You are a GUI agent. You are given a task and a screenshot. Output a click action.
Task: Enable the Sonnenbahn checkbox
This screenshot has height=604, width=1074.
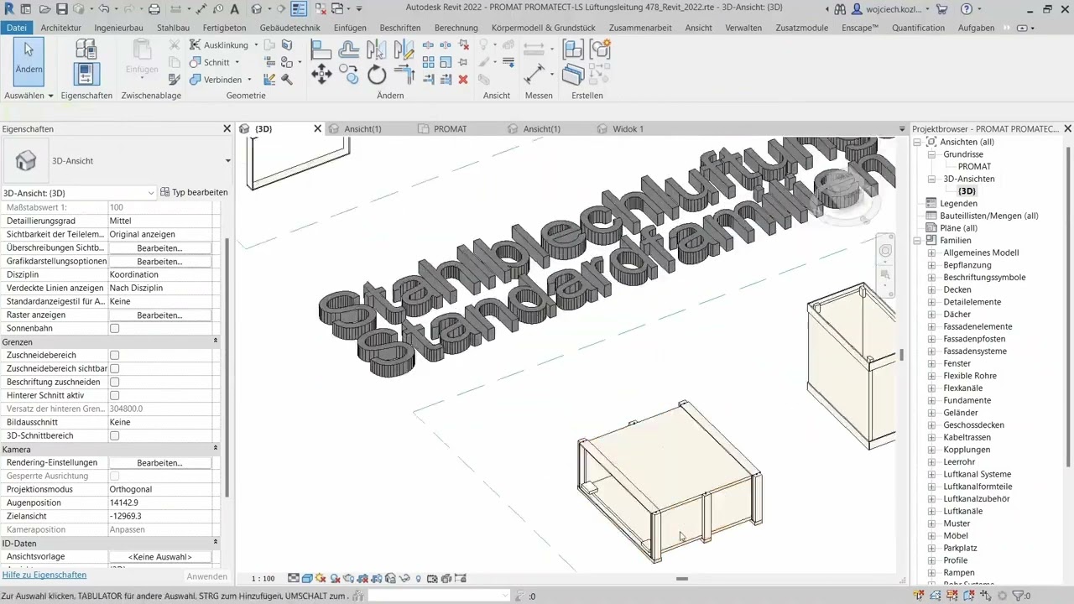115,328
